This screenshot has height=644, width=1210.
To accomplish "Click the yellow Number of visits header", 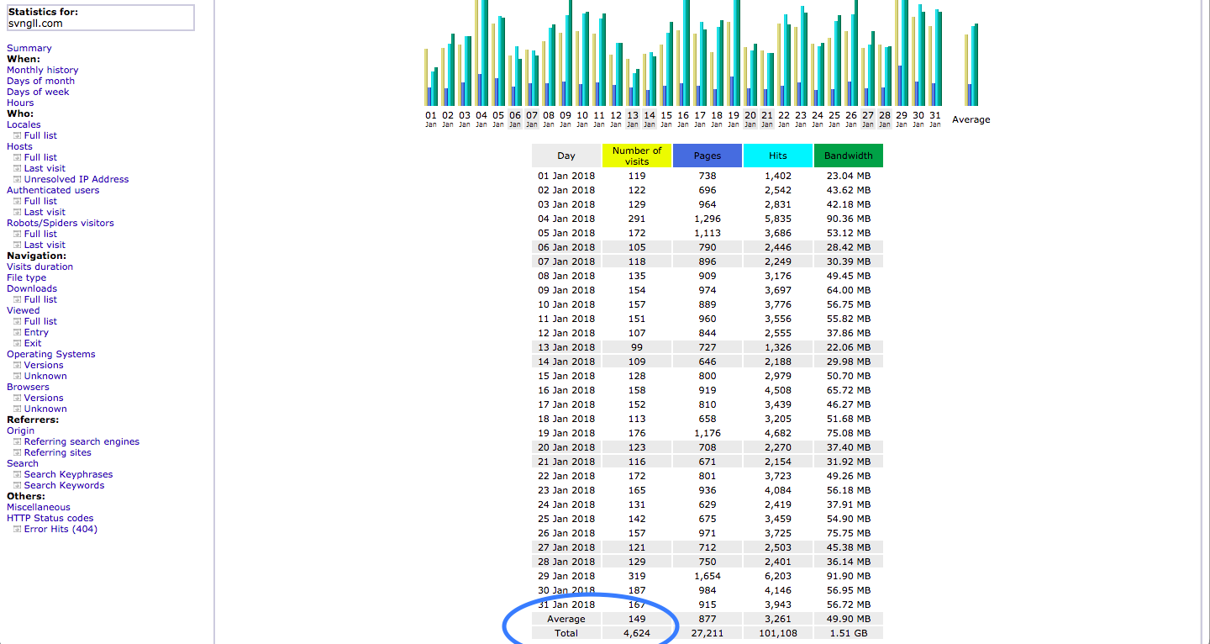I will [637, 156].
